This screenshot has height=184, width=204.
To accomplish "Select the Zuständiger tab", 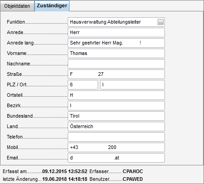I will pyautogui.click(x=52, y=6).
